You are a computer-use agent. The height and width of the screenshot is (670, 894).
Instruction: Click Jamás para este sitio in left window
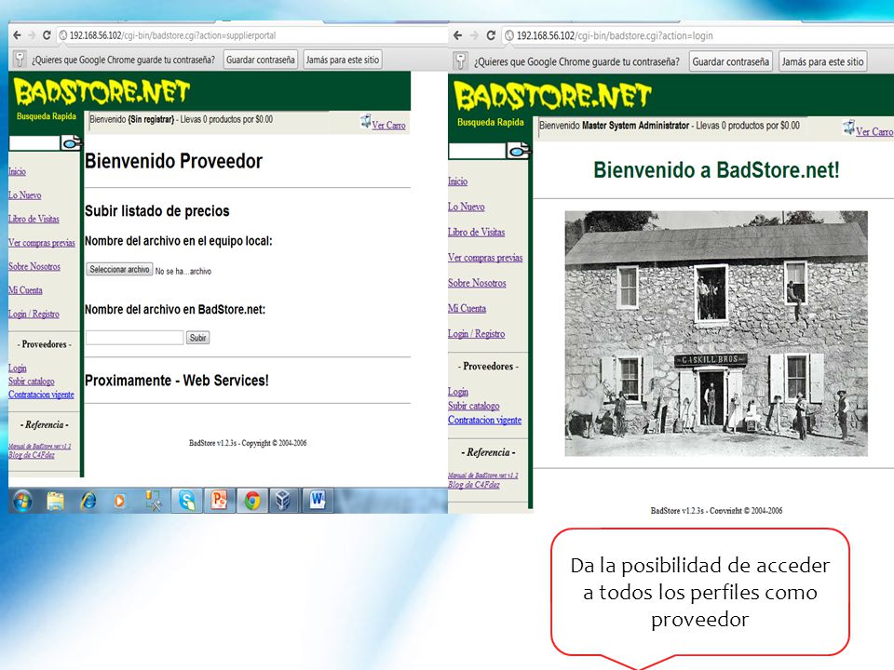tap(342, 60)
